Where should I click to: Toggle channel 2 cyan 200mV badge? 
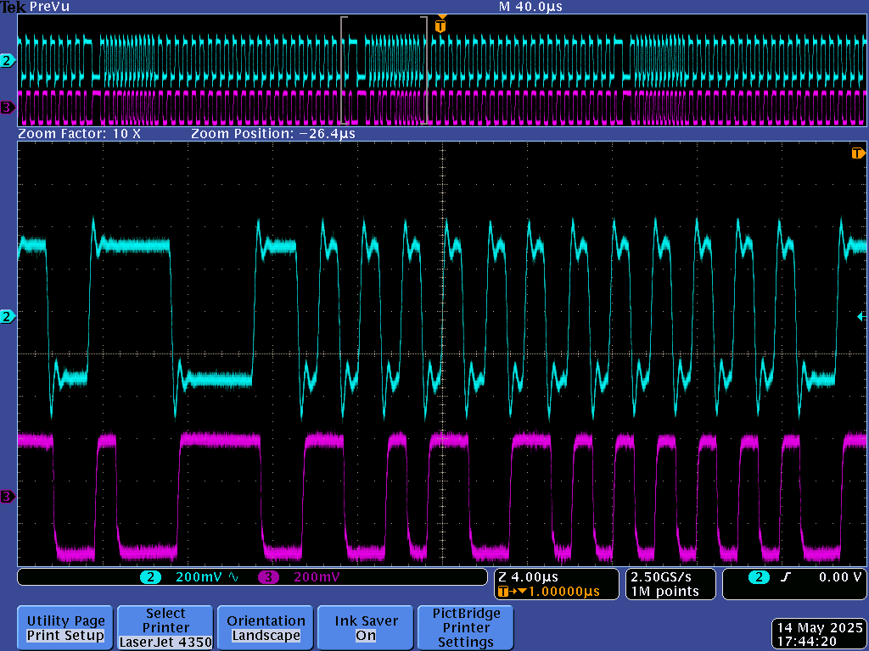click(x=151, y=577)
